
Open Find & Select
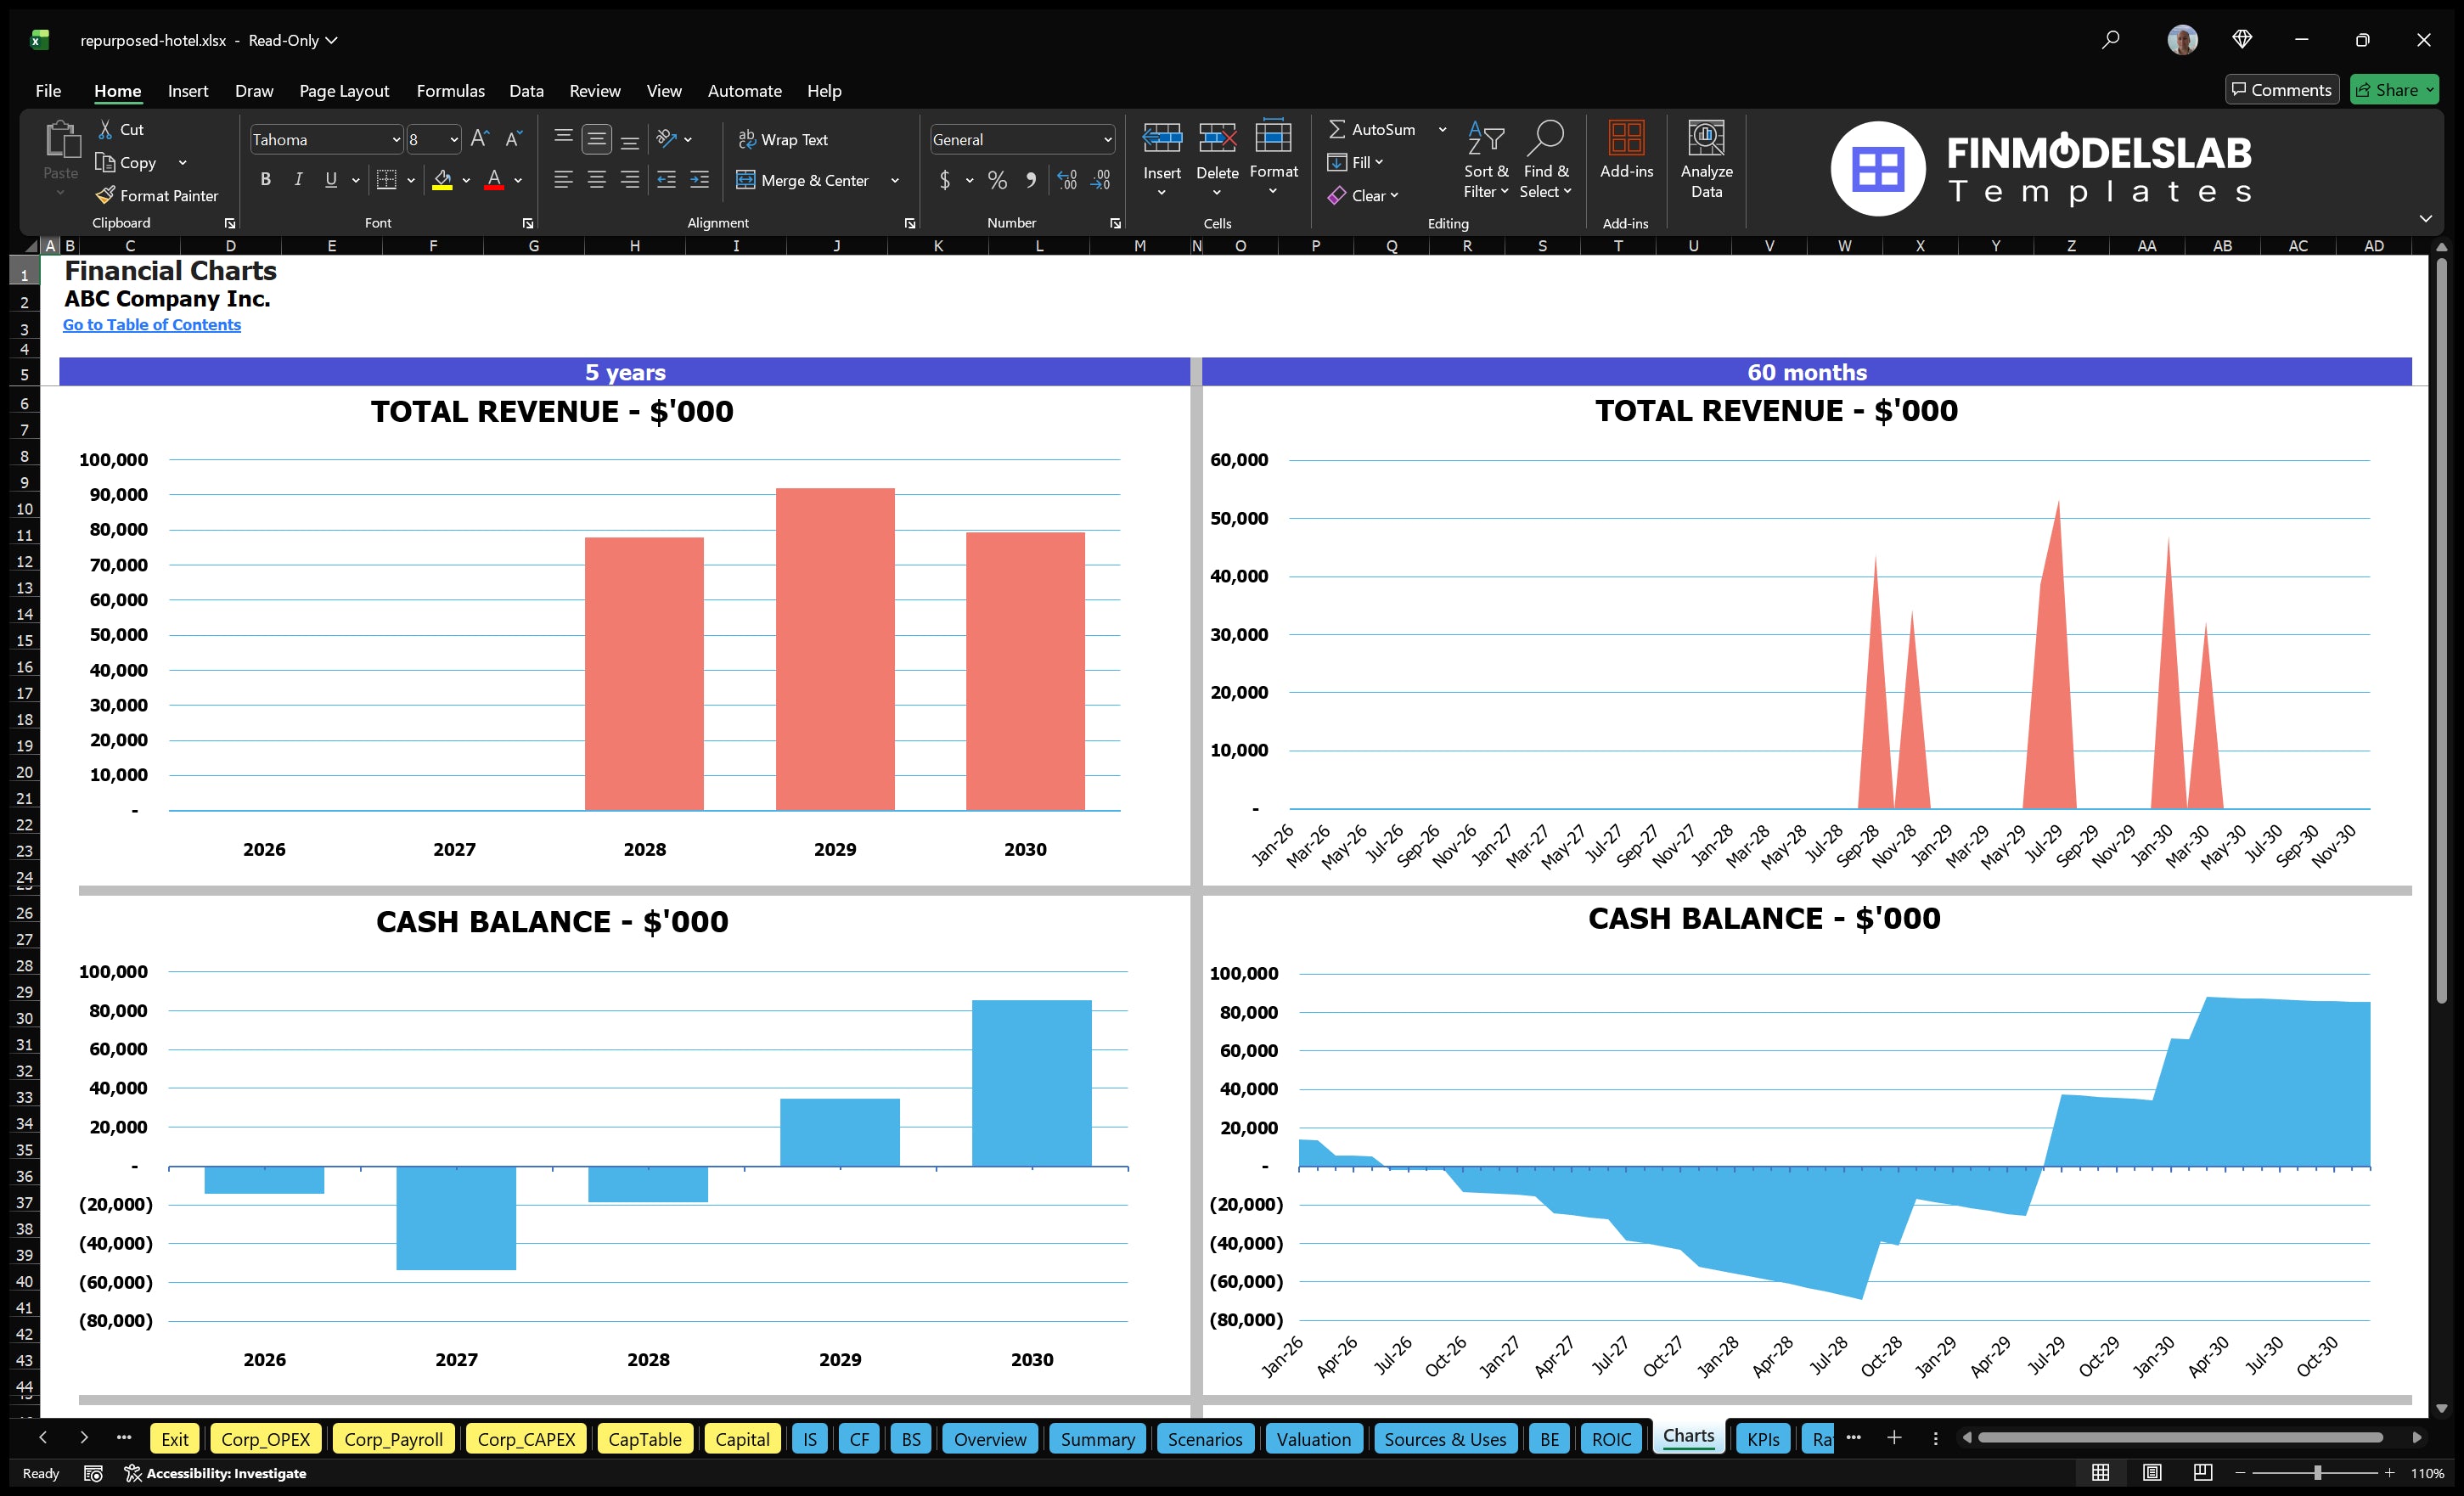[x=1546, y=160]
